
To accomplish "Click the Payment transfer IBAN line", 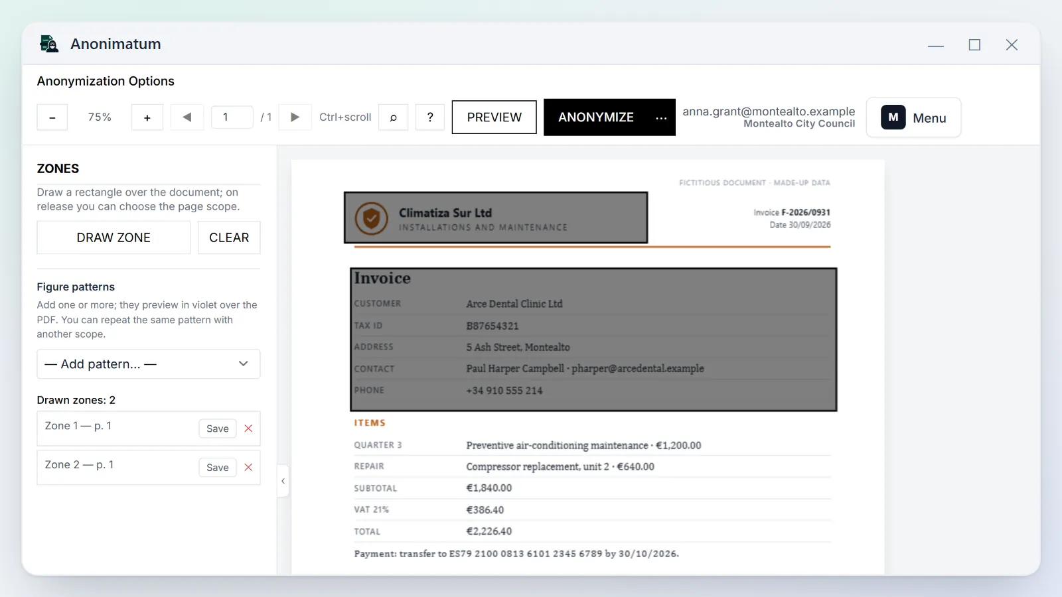I will tap(516, 554).
